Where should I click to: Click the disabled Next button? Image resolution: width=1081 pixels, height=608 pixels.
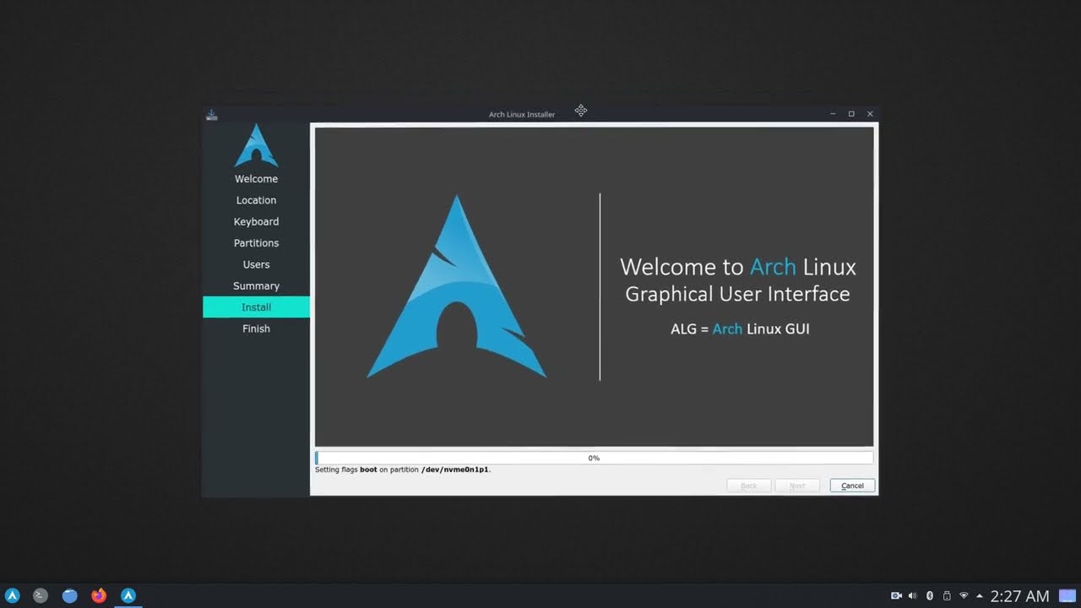point(797,486)
